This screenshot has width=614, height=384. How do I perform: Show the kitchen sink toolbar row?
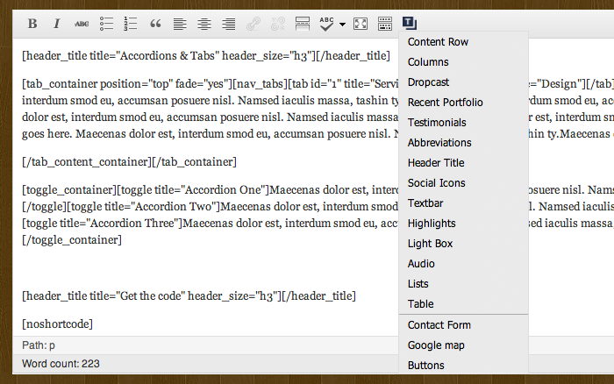[x=384, y=24]
